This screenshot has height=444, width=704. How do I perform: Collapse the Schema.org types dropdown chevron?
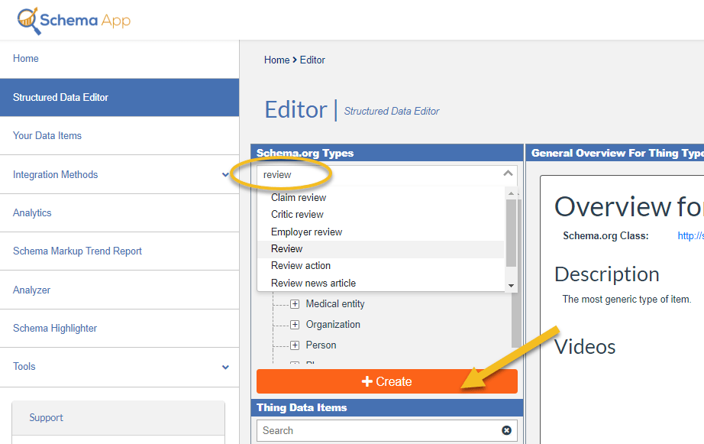(508, 173)
